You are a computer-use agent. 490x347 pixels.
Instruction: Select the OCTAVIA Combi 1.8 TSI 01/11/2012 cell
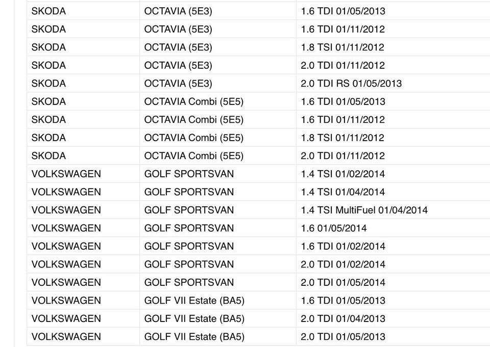pyautogui.click(x=393, y=138)
